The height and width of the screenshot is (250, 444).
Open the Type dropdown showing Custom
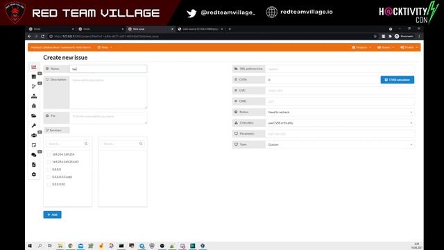340,144
